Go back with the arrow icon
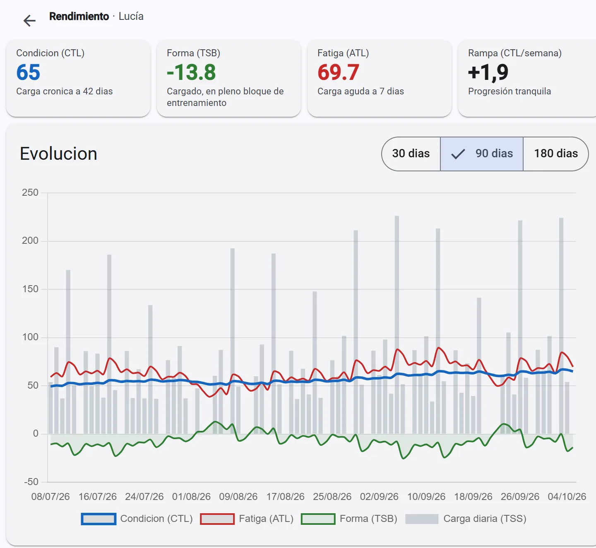Screen dimensions: 596x548 (x=29, y=21)
